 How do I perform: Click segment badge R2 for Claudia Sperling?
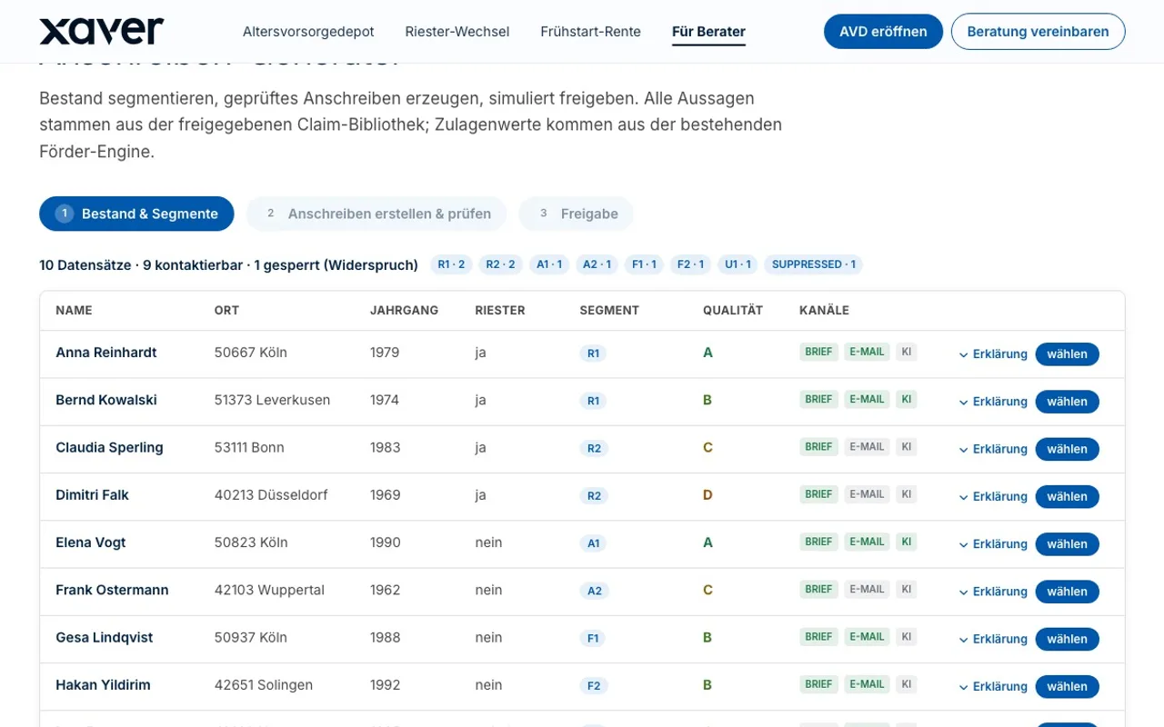tap(594, 448)
